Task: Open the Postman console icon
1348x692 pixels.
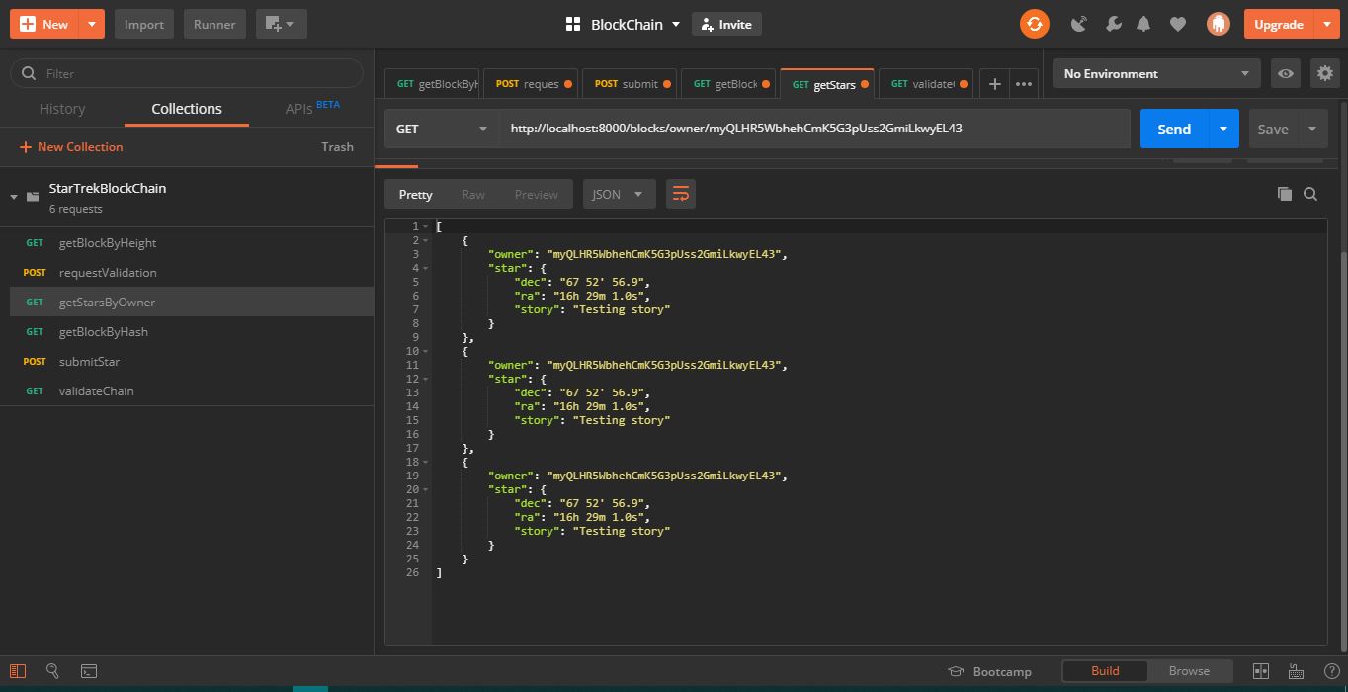Action: tap(89, 670)
